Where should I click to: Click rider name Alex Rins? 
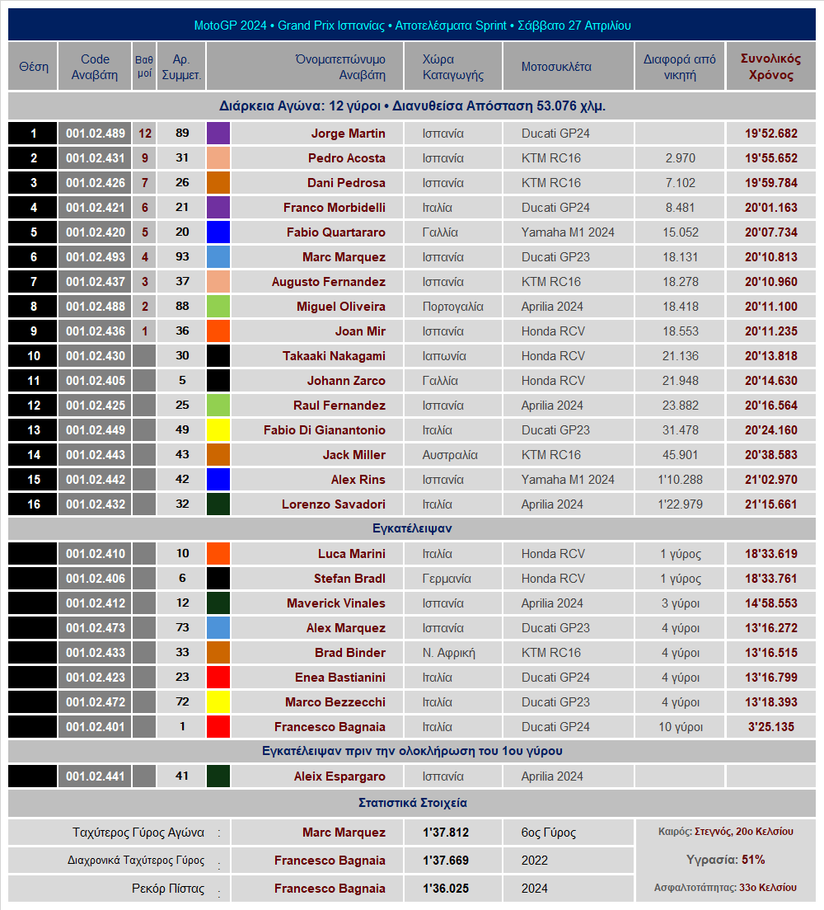(x=358, y=480)
